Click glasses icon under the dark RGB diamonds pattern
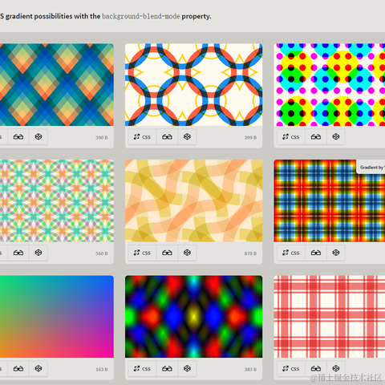The height and width of the screenshot is (385, 385). tap(167, 369)
